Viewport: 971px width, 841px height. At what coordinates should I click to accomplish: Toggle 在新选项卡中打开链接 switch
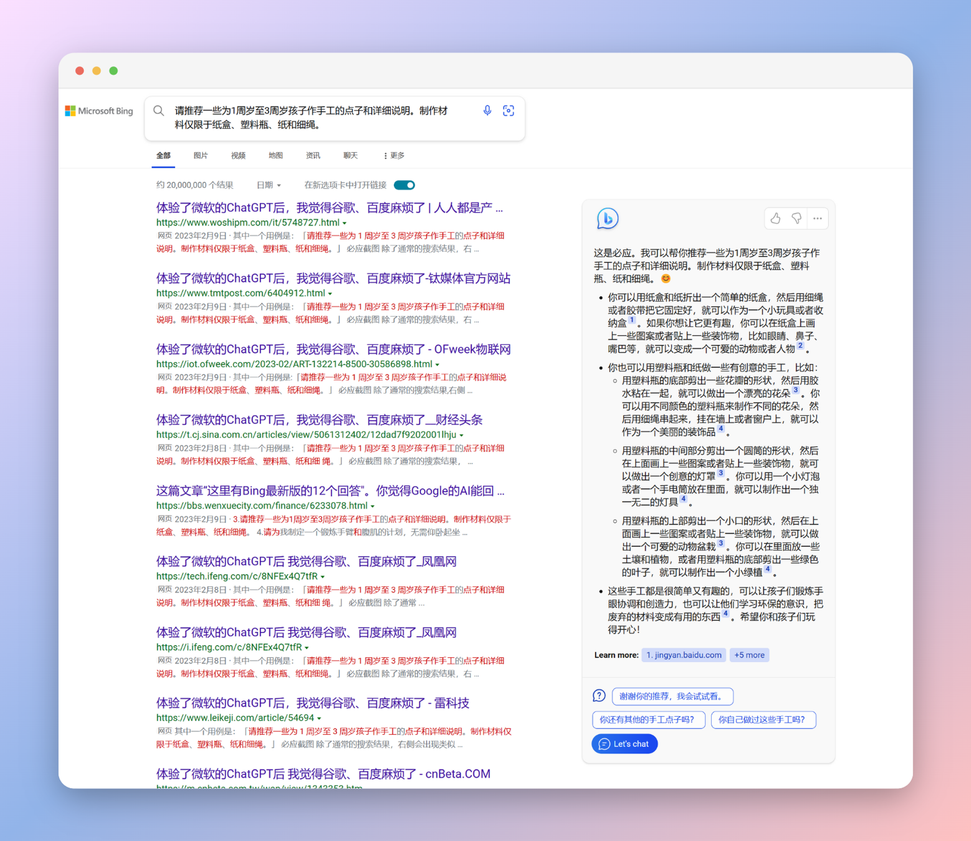coord(404,185)
